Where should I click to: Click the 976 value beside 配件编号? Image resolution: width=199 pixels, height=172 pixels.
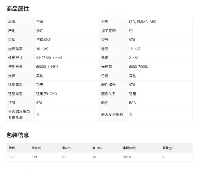(x=132, y=85)
